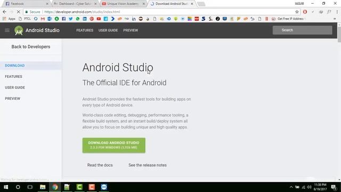
Task: Open Action Center notifications icon
Action: tap(334, 187)
